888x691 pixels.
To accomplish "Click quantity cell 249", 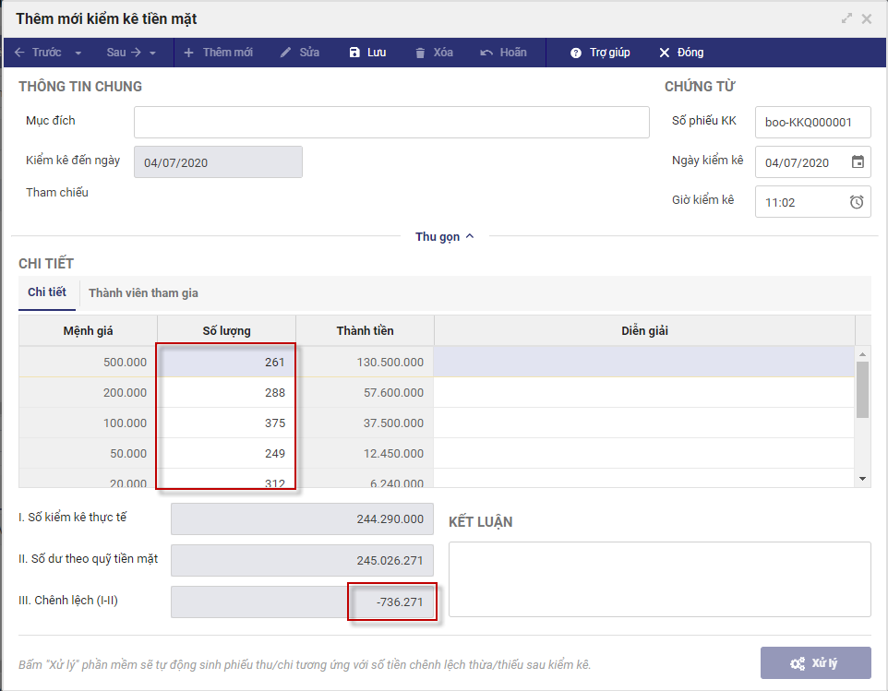I will click(x=226, y=453).
